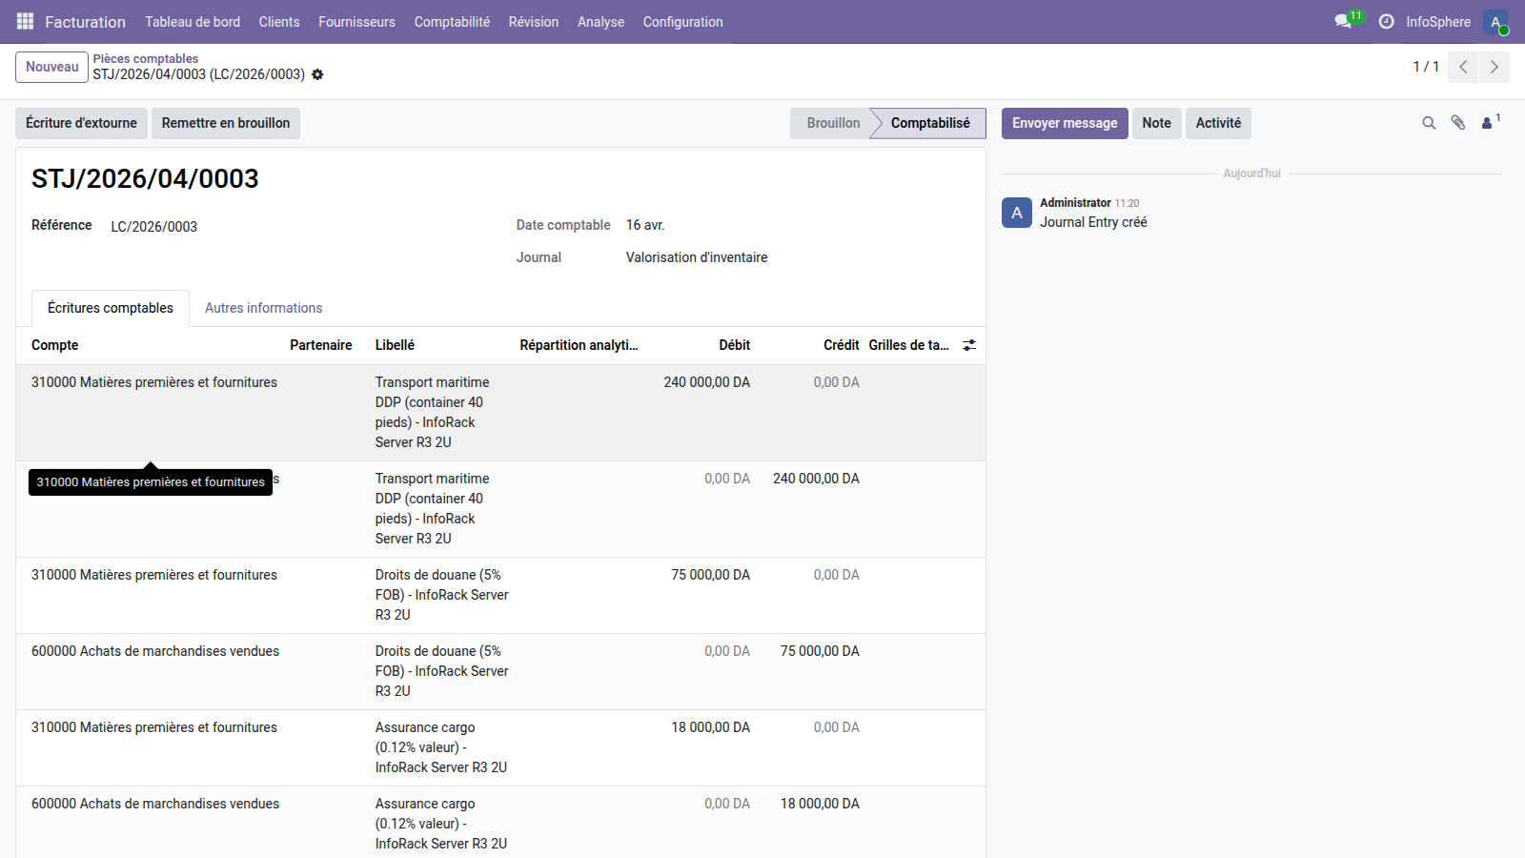The image size is (1525, 858).
Task: Open the activities clock icon
Action: click(1386, 21)
